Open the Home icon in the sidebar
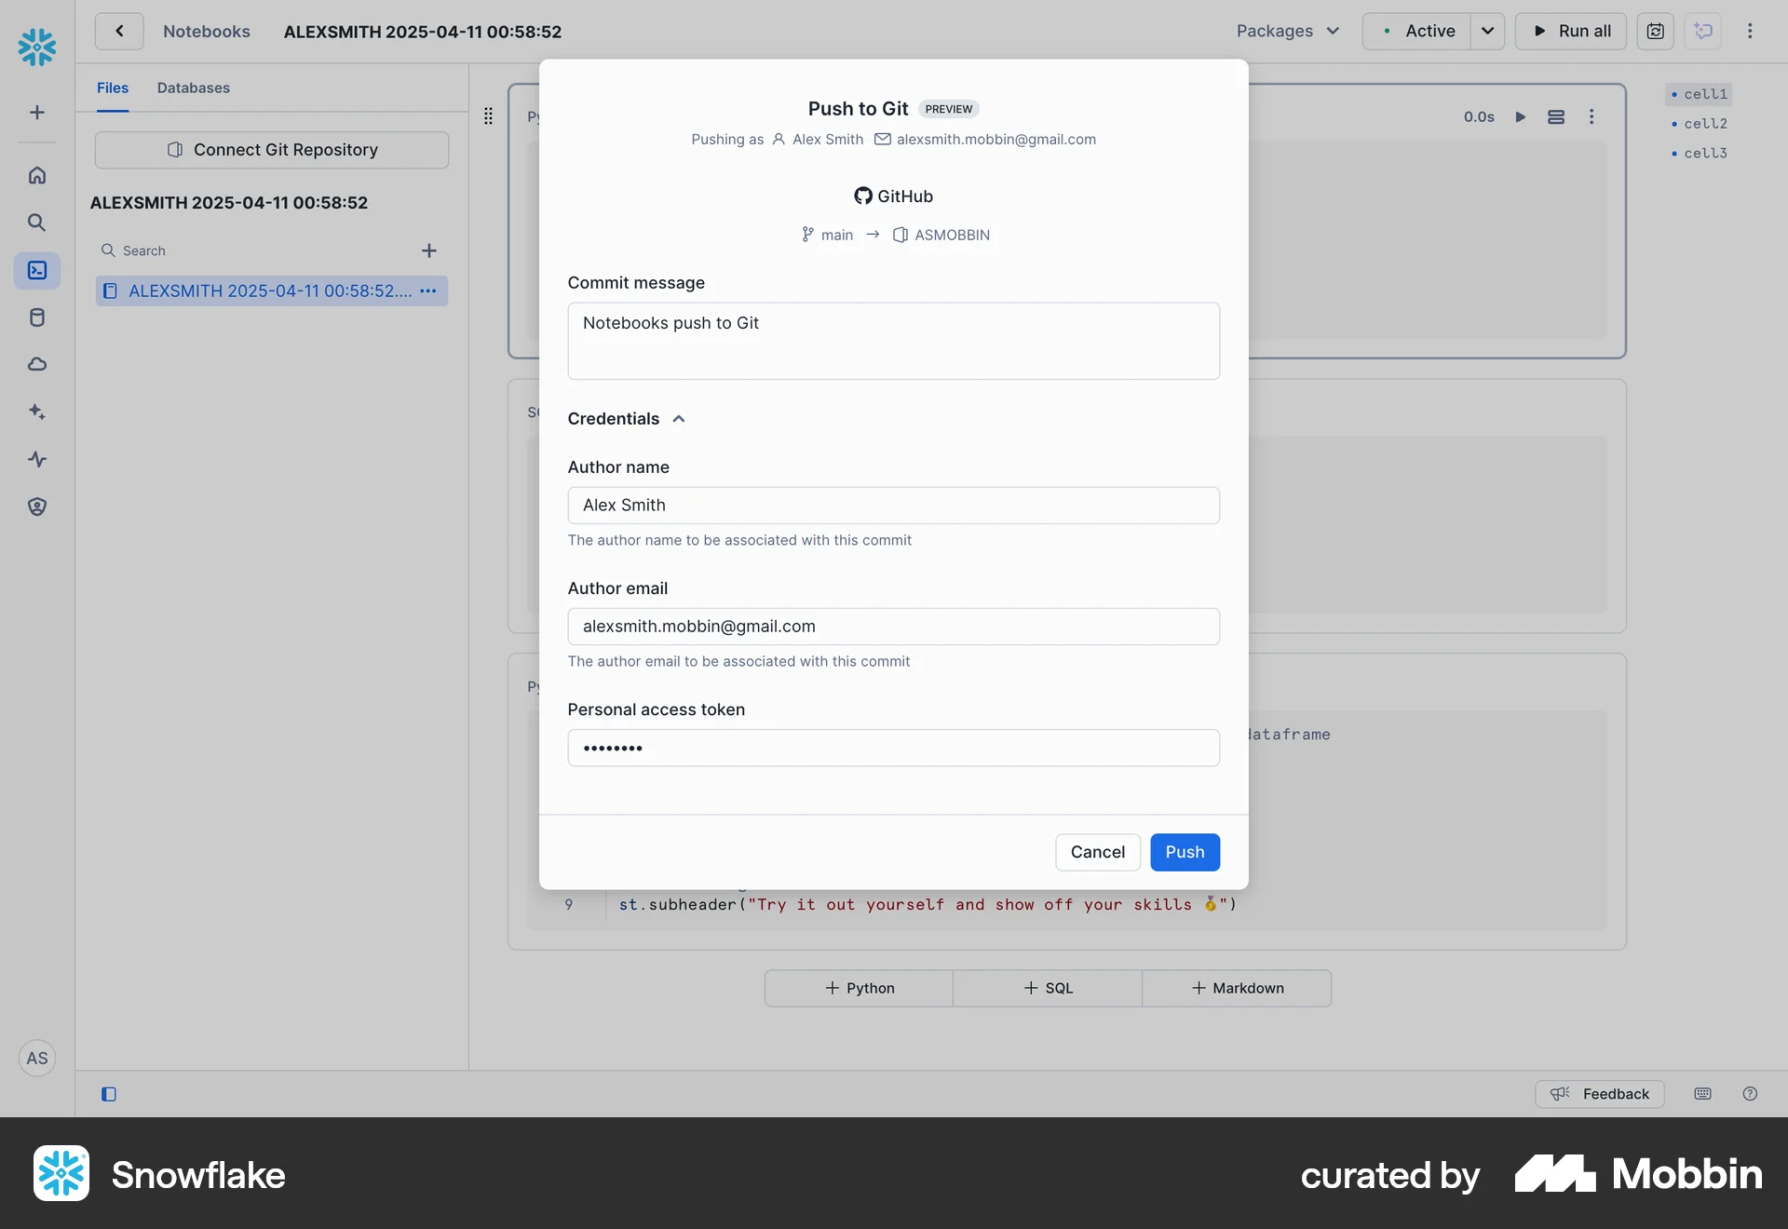 (37, 175)
